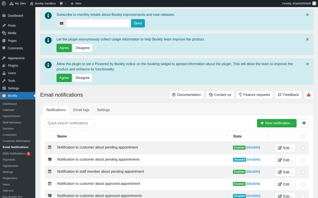Screen dimensions: 318x198
Task: Switch to the email Settings tab
Action: click(103, 110)
